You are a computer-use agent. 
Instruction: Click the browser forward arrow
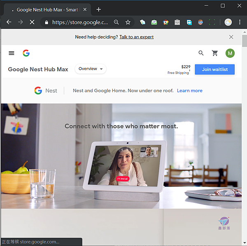pos(21,22)
